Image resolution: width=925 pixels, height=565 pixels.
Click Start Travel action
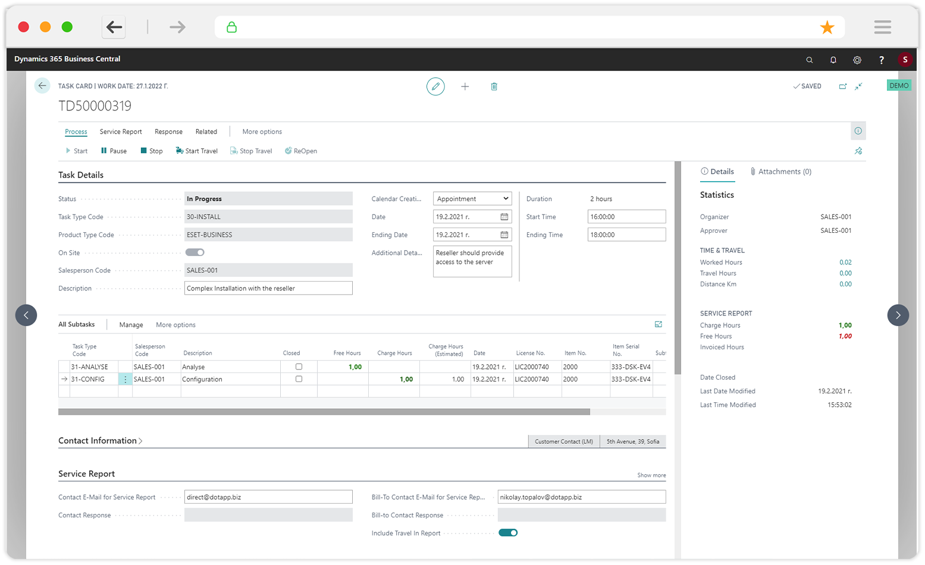(197, 151)
